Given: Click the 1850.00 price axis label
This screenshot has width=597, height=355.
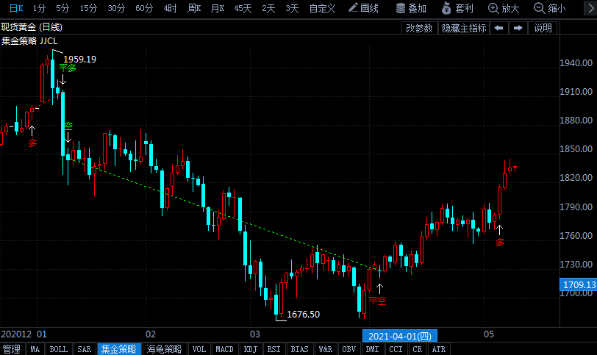Looking at the screenshot, I should [x=576, y=148].
